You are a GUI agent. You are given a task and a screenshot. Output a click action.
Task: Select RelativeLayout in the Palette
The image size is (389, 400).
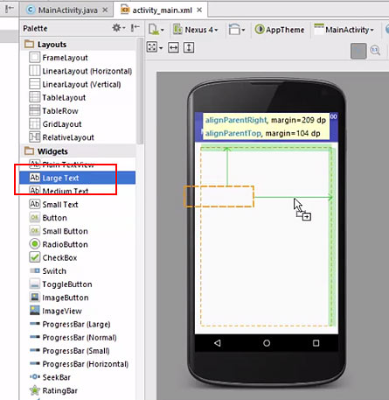click(x=78, y=137)
